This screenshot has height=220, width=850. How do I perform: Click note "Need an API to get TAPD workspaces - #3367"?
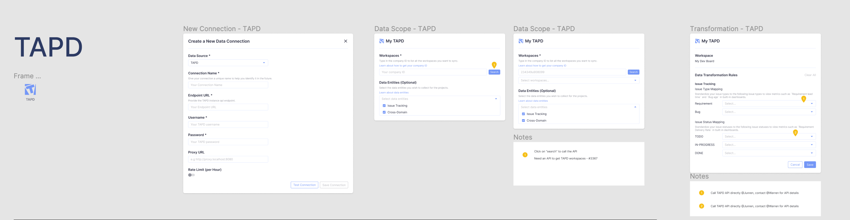point(566,159)
